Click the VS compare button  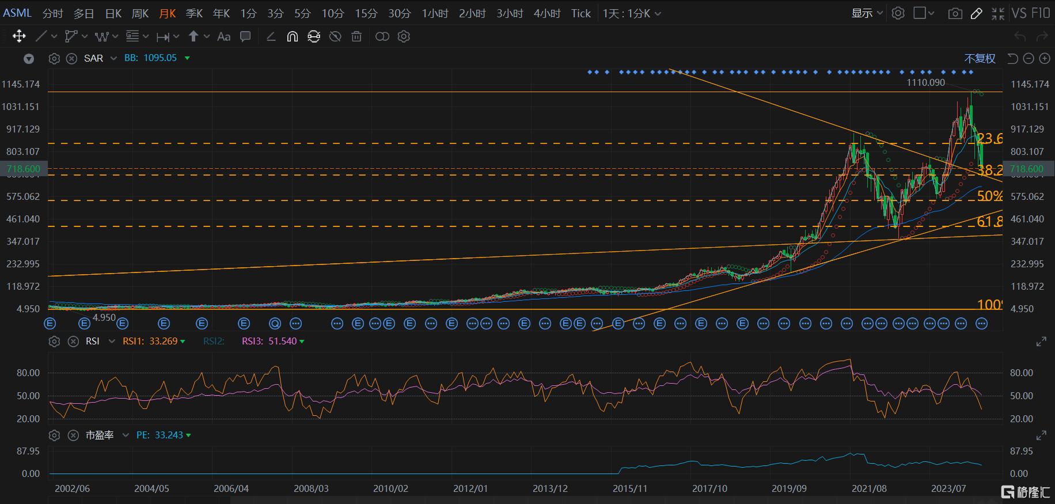click(x=1018, y=13)
